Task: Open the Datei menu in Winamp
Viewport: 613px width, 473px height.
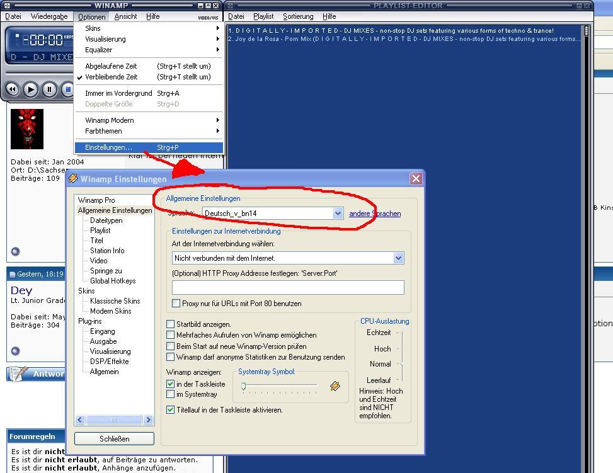Action: [13, 16]
